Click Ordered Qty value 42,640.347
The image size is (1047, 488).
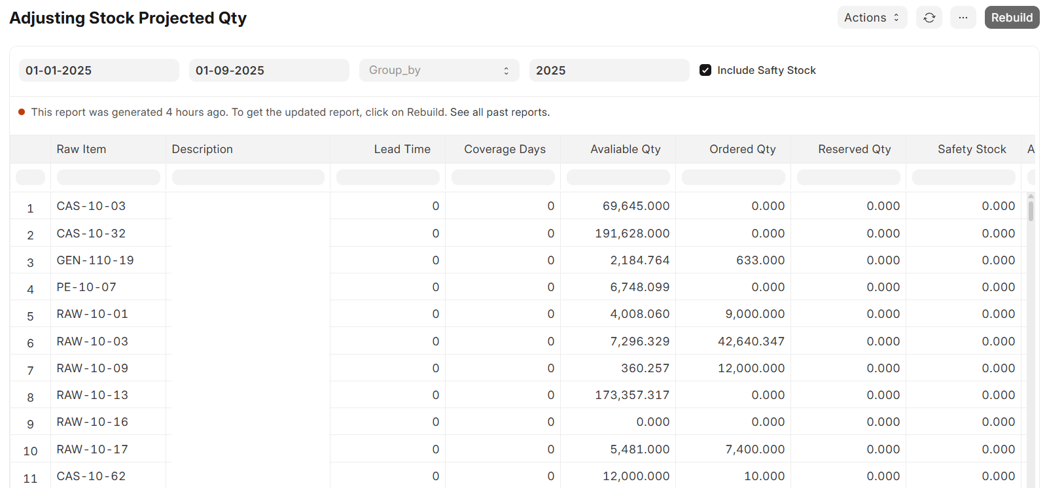pos(751,341)
